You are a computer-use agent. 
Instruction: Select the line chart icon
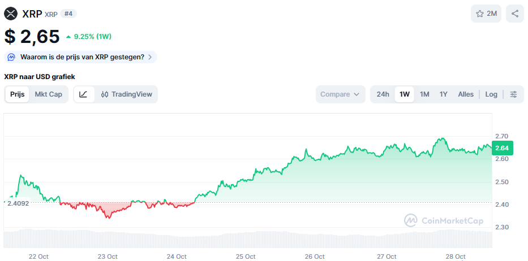point(84,94)
